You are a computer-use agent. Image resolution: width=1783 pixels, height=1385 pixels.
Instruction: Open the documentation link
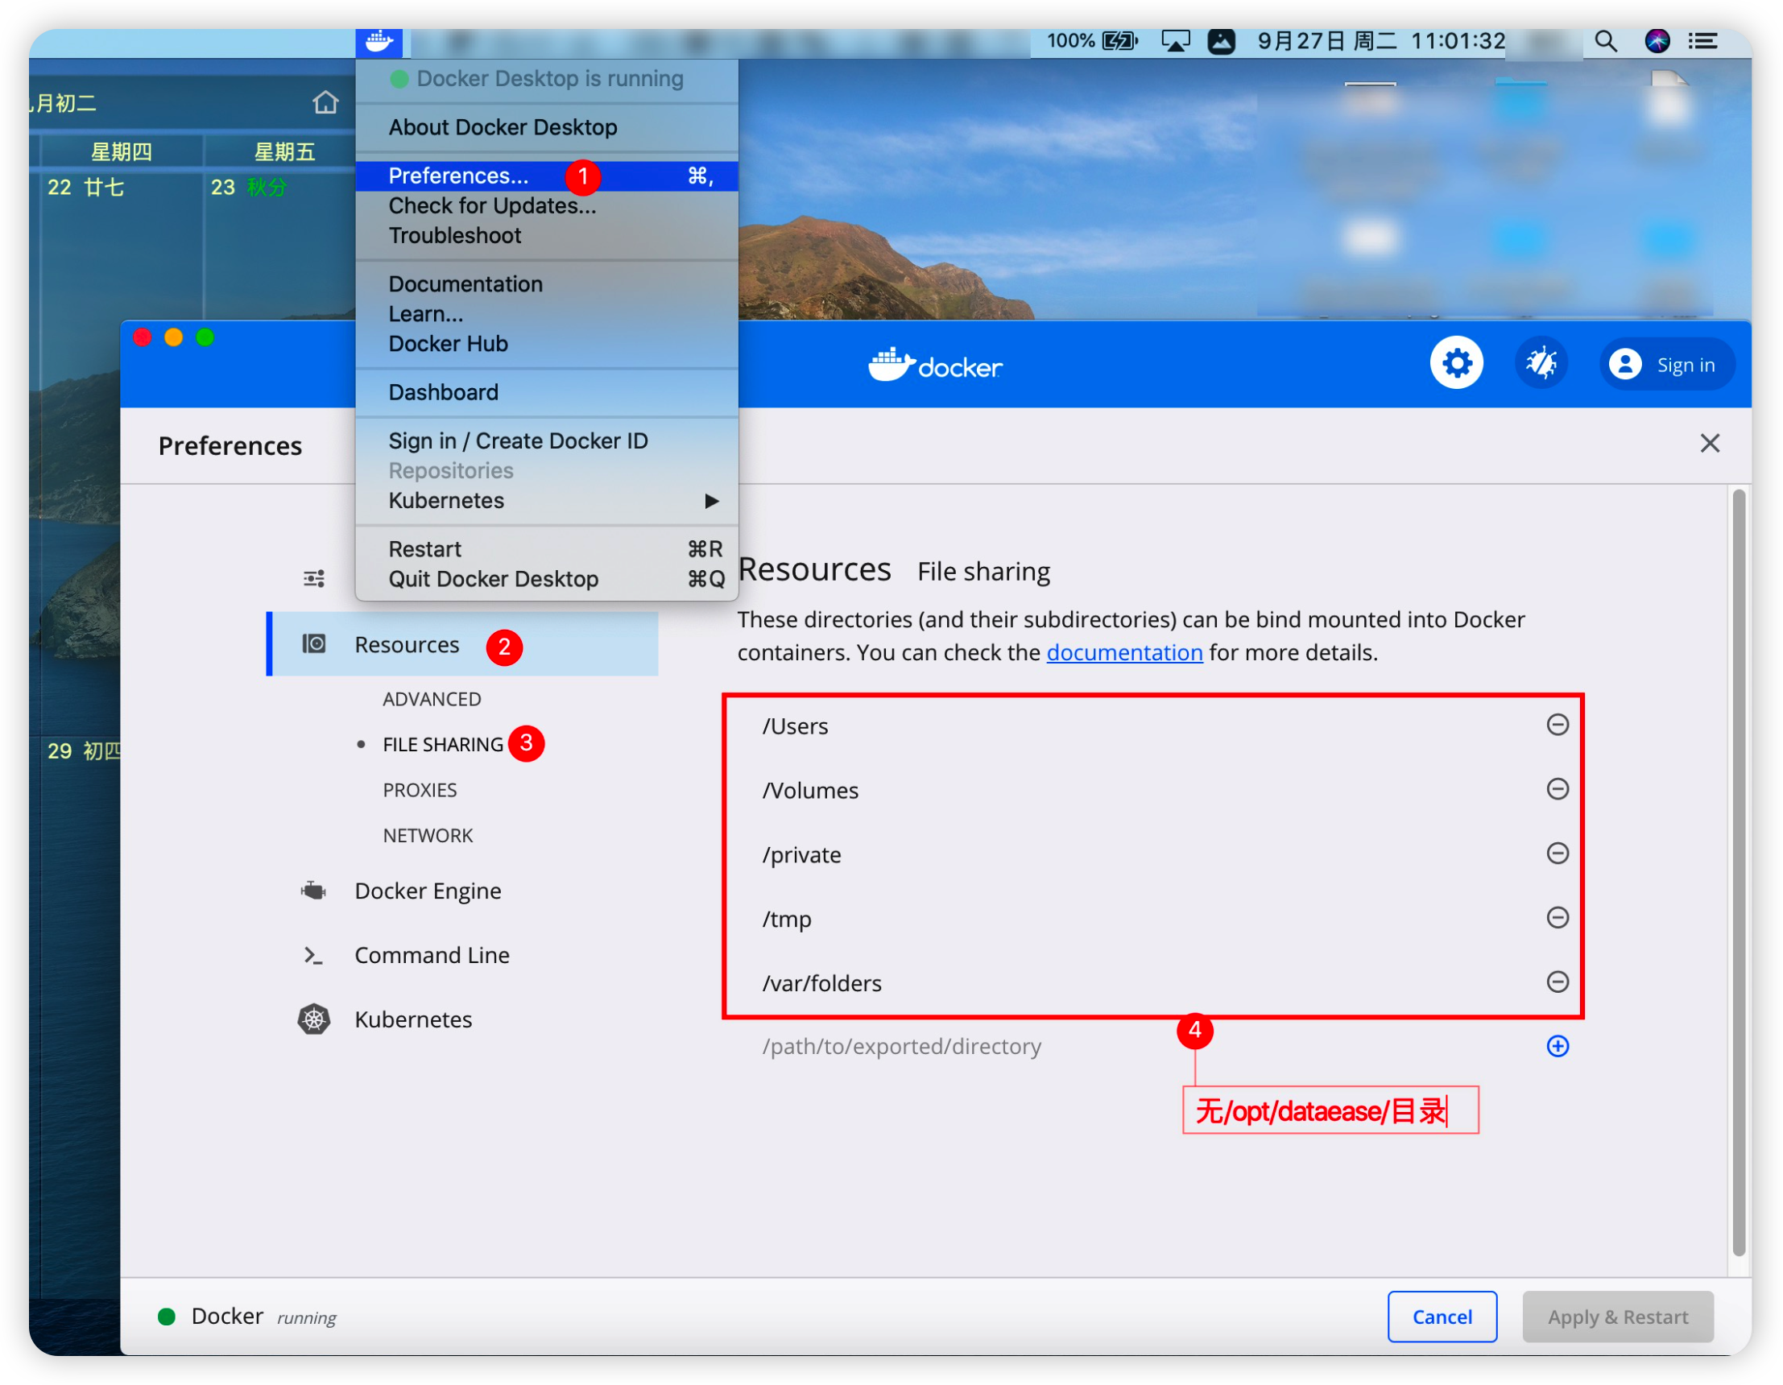pos(1124,652)
